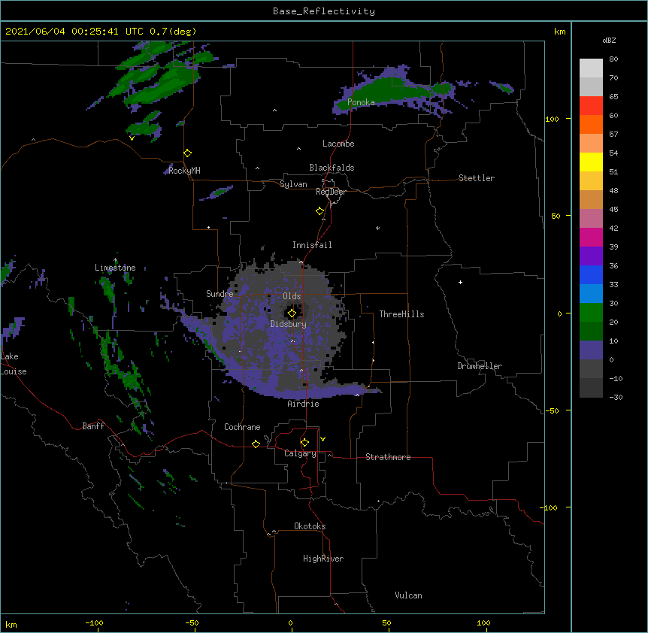Pick the blue 33-36 dBZ legend swatch
The image size is (648, 633).
coord(591,274)
